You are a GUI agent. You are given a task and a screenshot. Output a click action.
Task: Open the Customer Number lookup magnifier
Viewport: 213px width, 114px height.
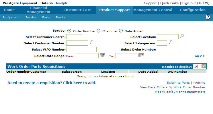click(x=91, y=42)
